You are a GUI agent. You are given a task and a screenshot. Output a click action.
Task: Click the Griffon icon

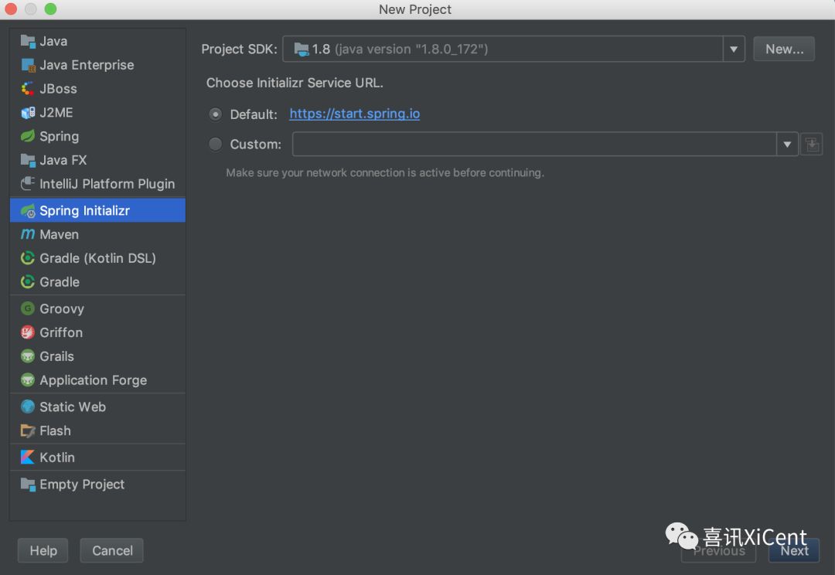pyautogui.click(x=28, y=333)
